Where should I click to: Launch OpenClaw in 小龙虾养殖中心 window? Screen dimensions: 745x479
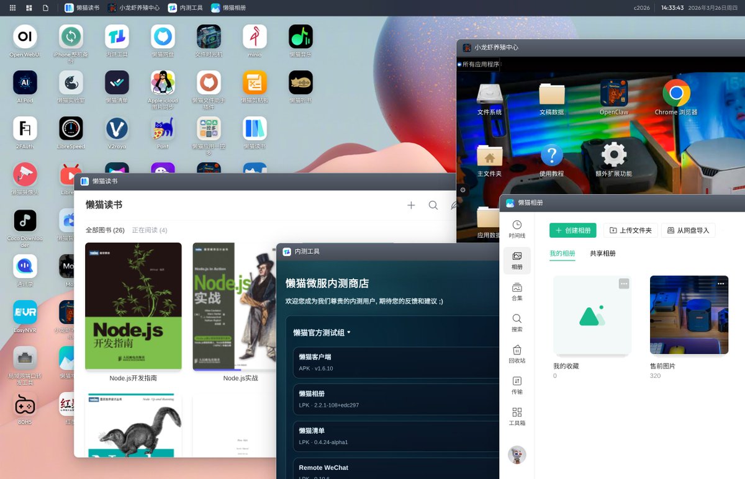[x=613, y=93]
